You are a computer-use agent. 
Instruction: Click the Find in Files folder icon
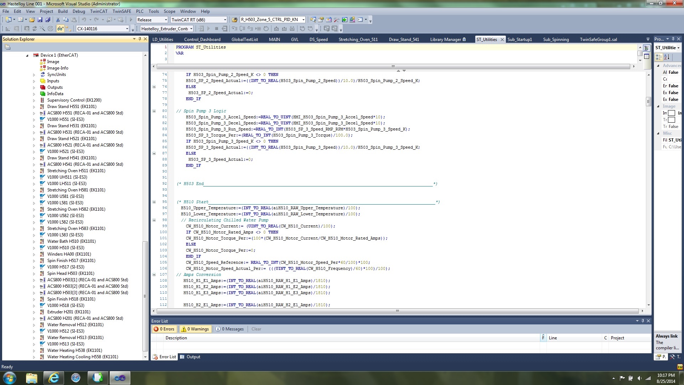234,20
